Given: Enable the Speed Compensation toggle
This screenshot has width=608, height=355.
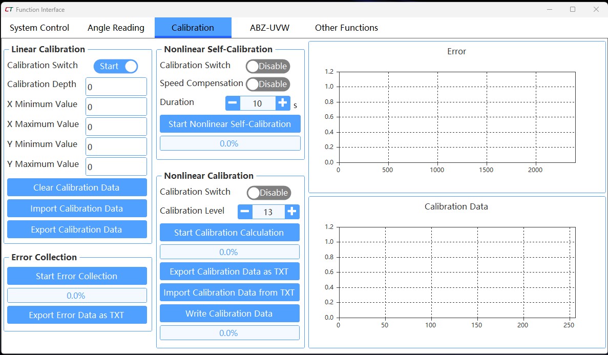Looking at the screenshot, I should point(268,84).
